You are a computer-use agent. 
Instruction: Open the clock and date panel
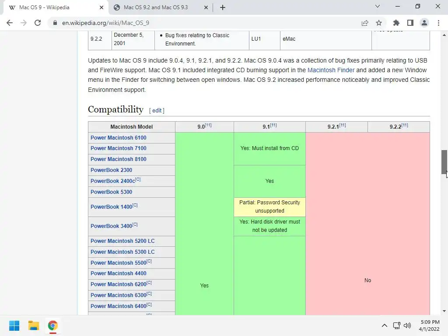pos(430,325)
